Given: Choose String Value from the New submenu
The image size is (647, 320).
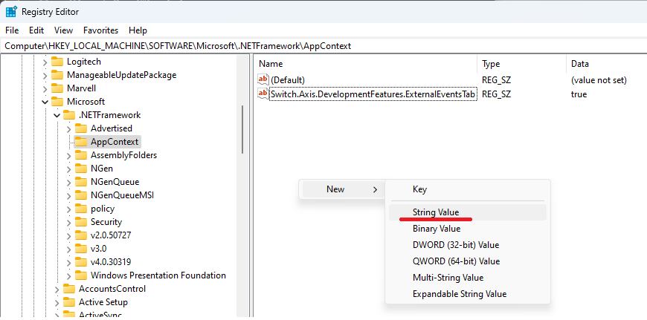Looking at the screenshot, I should coord(468,212).
